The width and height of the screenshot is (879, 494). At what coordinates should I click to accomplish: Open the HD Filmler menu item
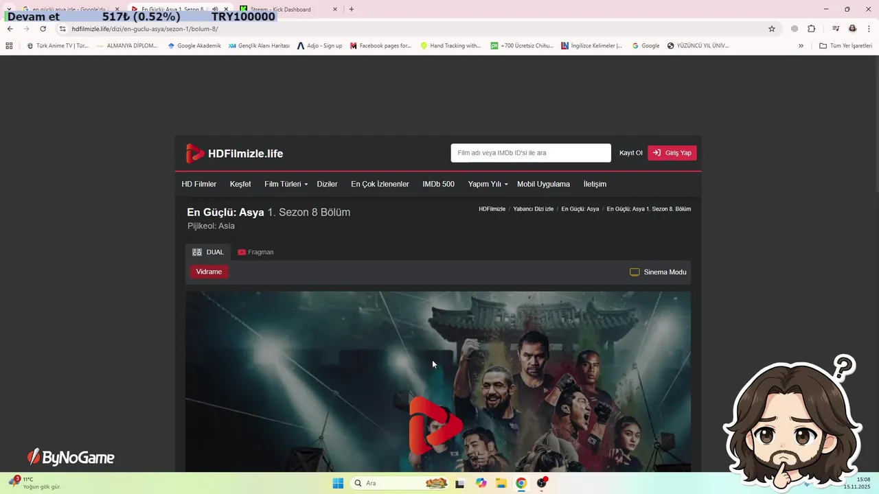(x=199, y=184)
